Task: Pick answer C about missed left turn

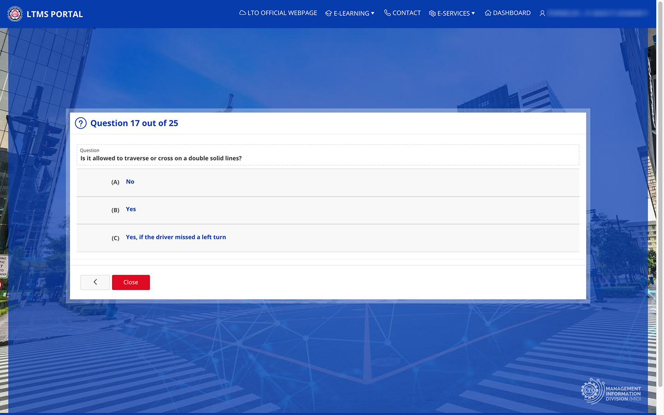Action: click(176, 237)
